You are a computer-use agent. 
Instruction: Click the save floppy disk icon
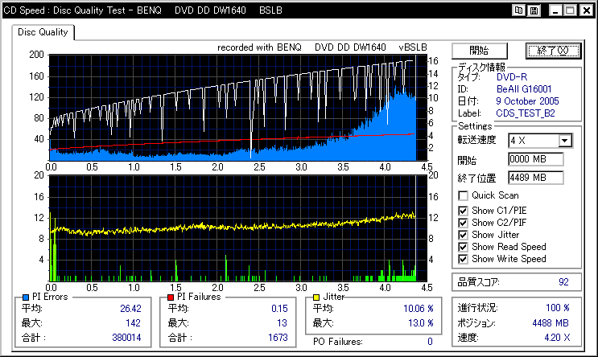pyautogui.click(x=534, y=10)
